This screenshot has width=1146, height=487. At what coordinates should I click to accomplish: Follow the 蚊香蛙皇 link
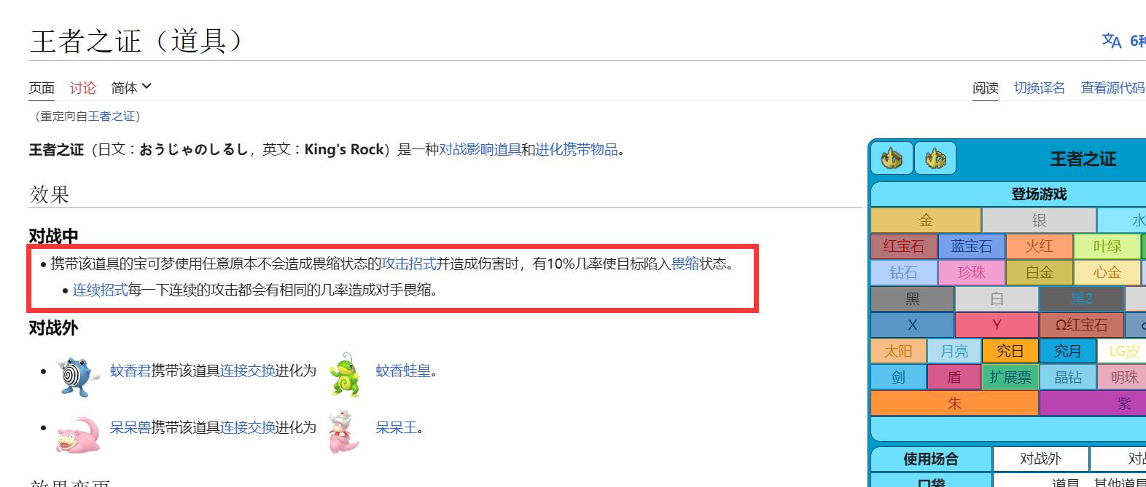point(403,371)
